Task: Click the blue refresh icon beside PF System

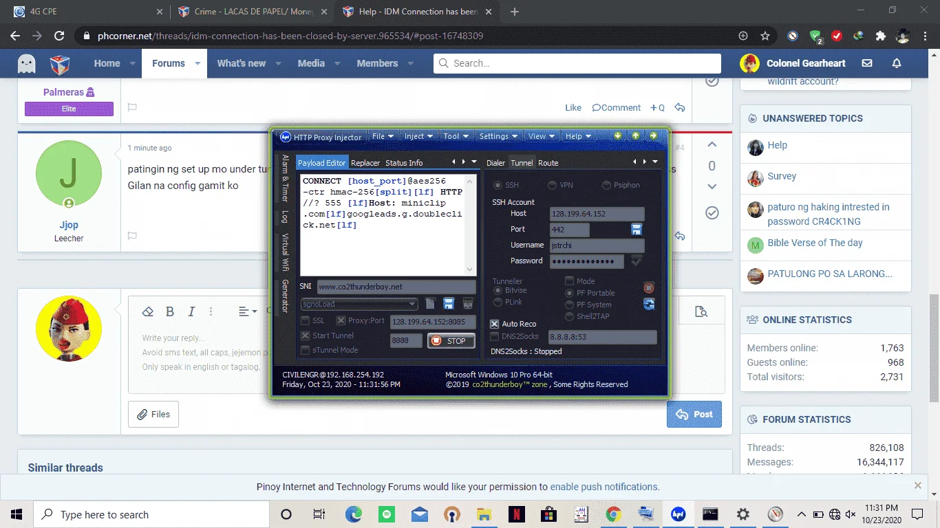Action: [x=648, y=304]
